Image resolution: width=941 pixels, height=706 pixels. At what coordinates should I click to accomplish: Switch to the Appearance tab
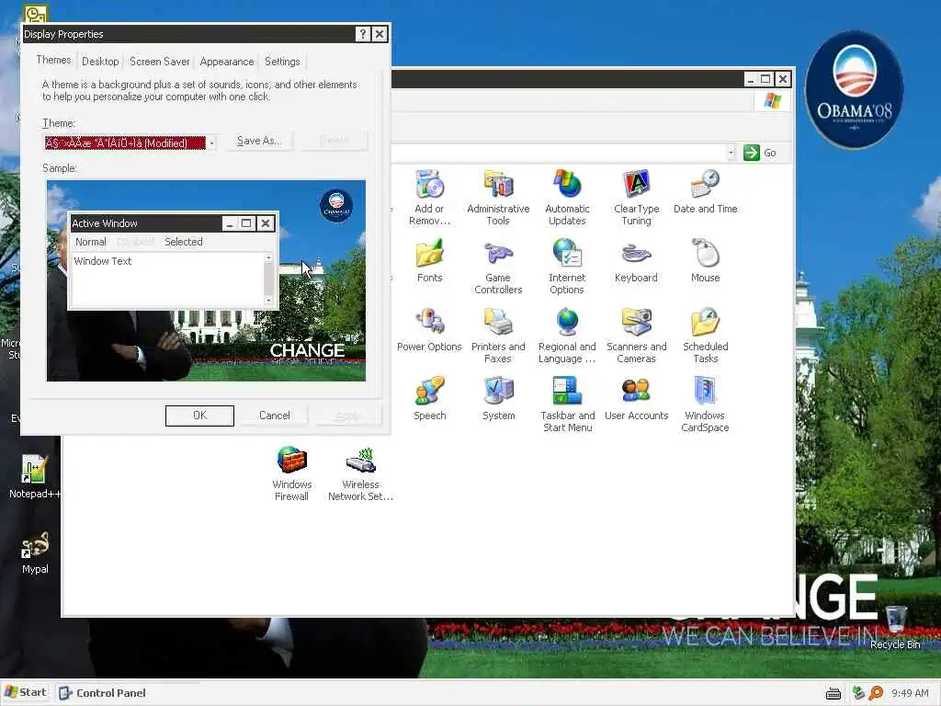pyautogui.click(x=227, y=62)
